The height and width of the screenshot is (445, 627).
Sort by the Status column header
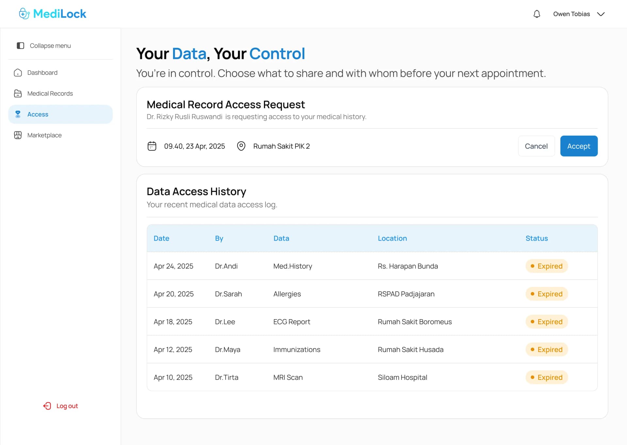tap(537, 238)
